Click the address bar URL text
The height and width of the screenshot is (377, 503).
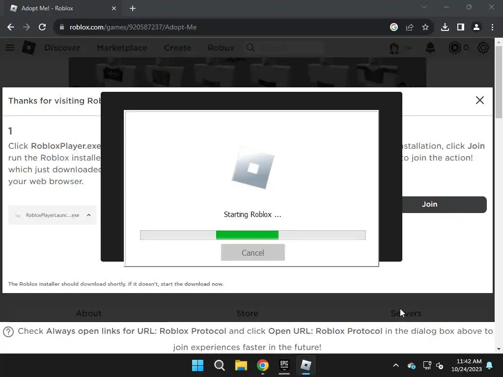[x=133, y=27]
